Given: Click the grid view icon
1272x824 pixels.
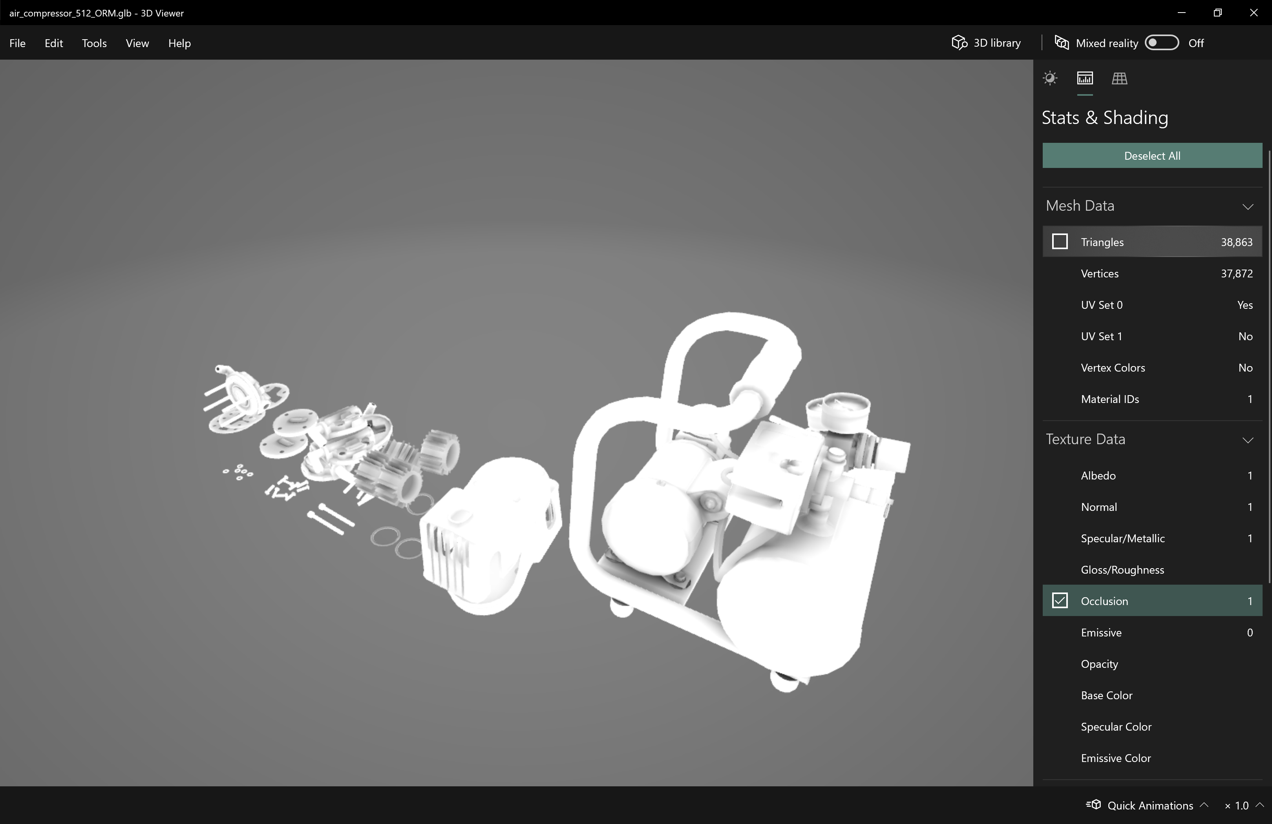Looking at the screenshot, I should tap(1119, 78).
